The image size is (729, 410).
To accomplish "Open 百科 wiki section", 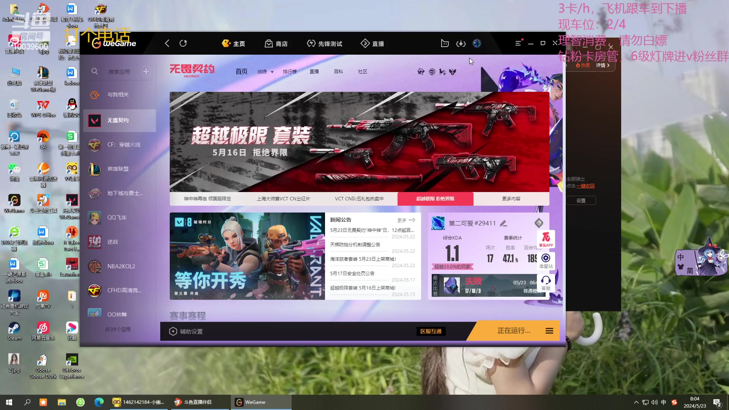I will point(338,71).
